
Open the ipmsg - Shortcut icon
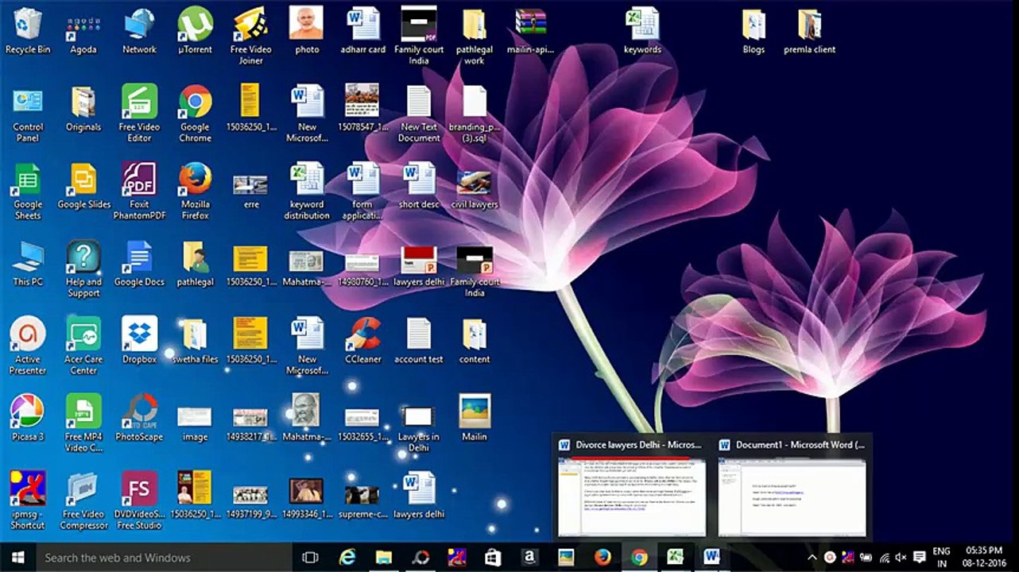pos(28,500)
